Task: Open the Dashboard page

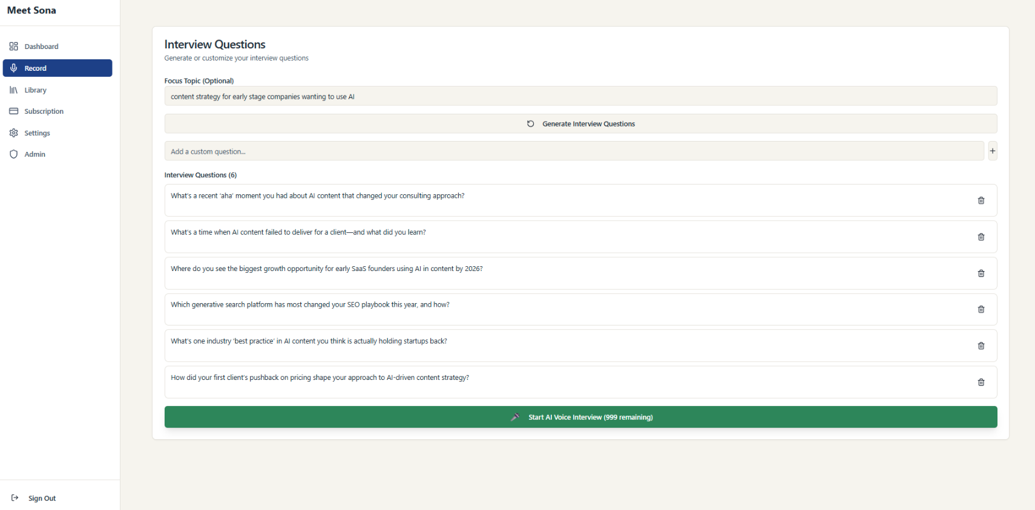Action: pyautogui.click(x=57, y=47)
